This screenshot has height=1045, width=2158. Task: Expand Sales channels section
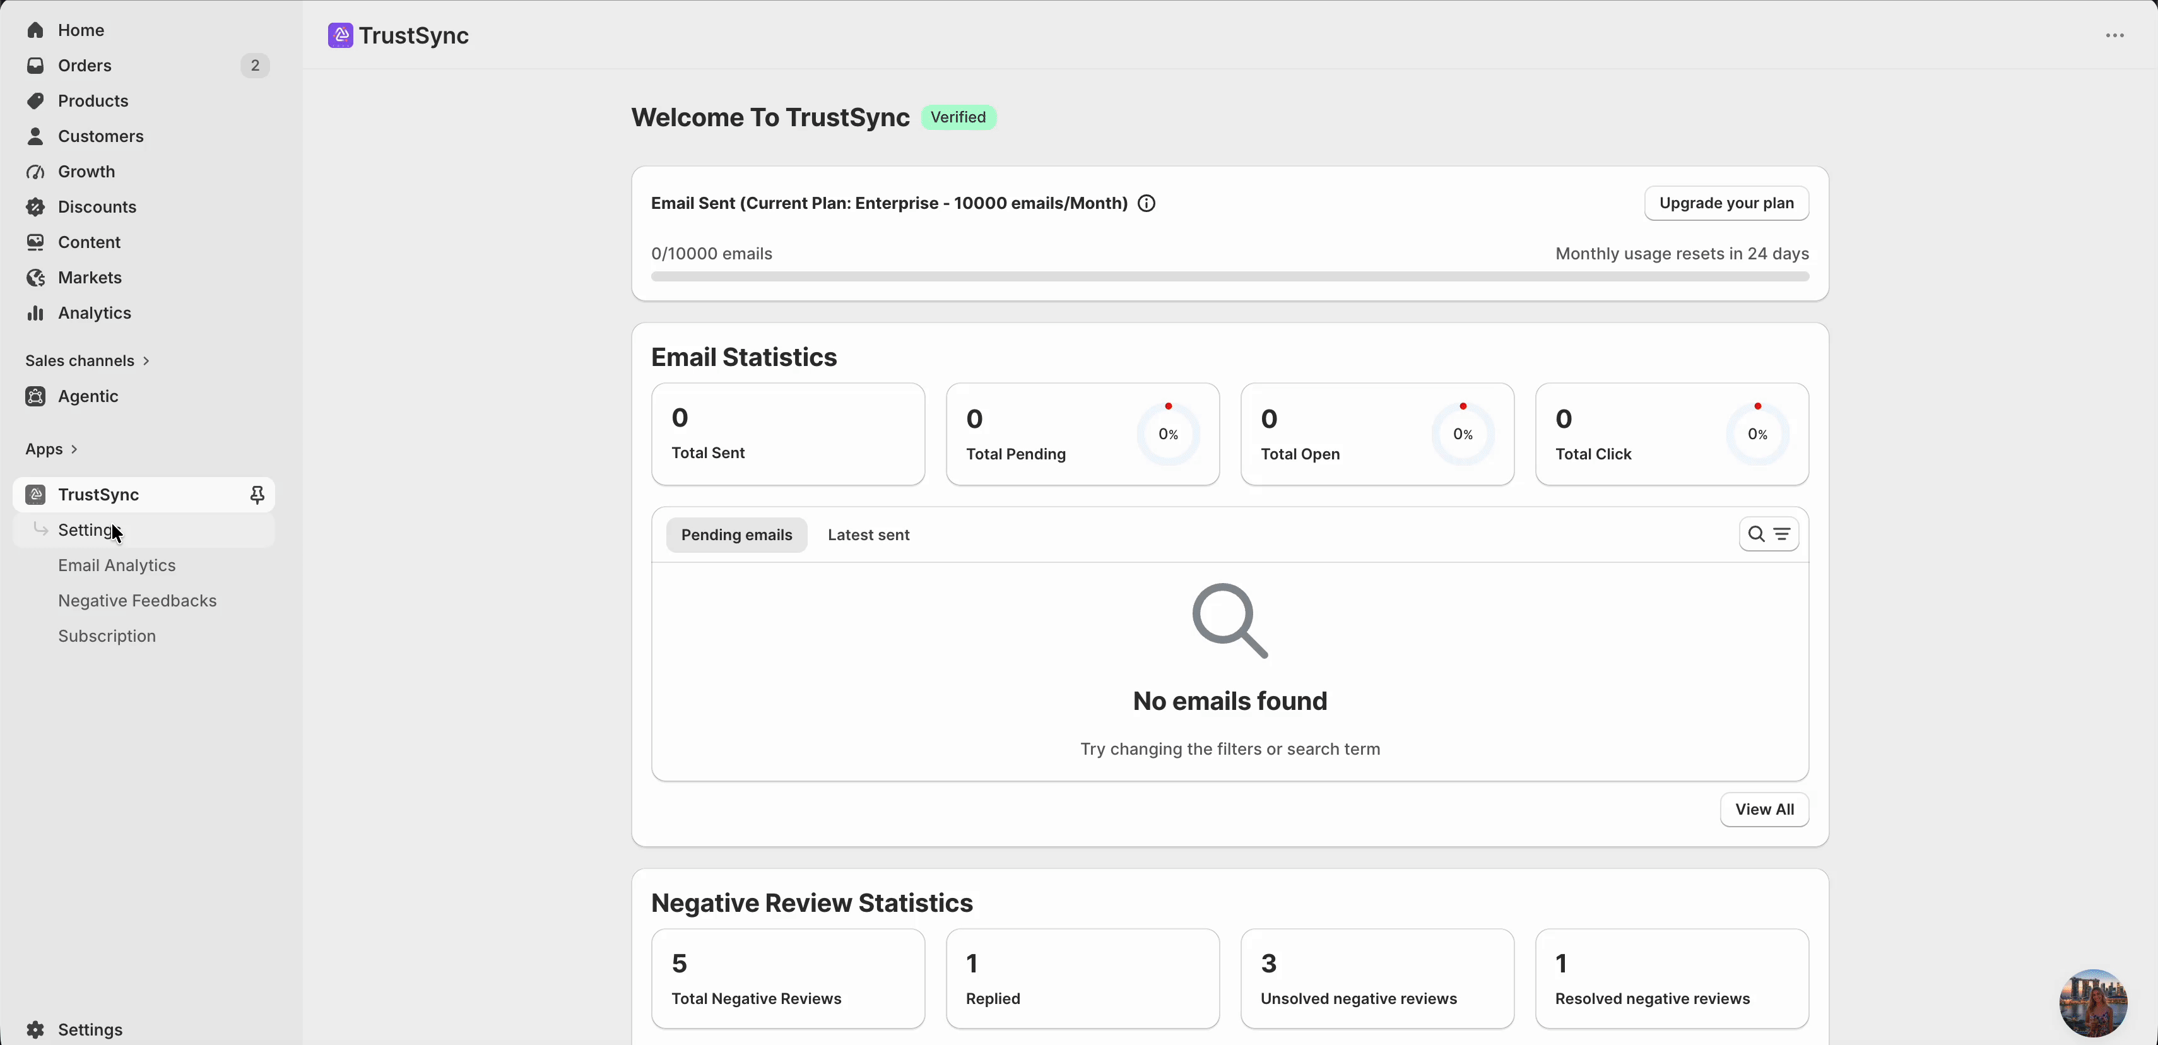[x=87, y=360]
